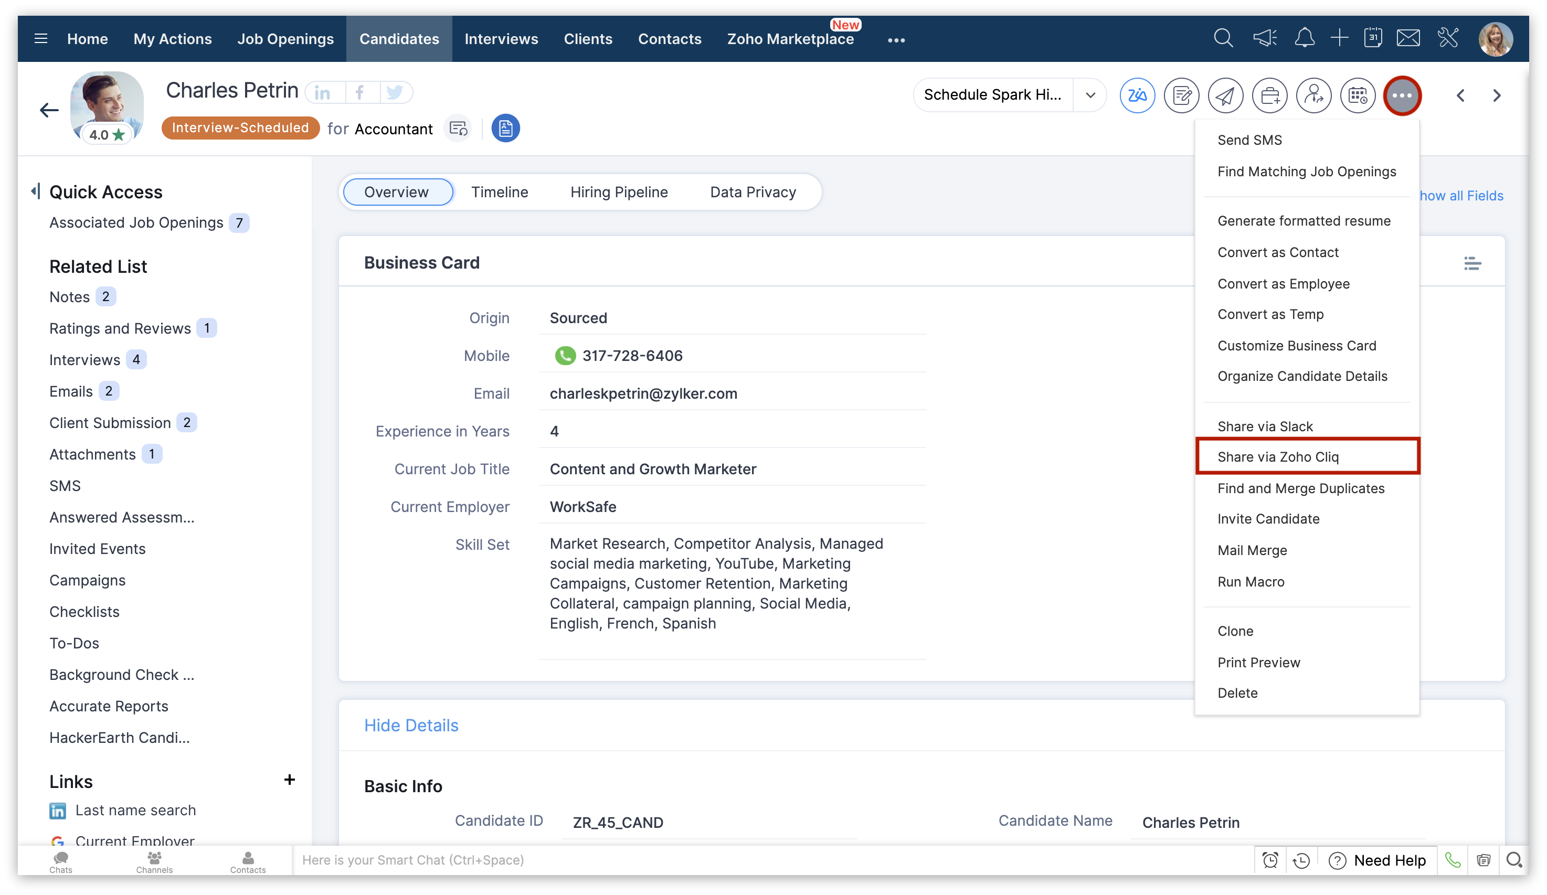1547x895 pixels.
Task: Select Share via Zoho Cliq menu item
Action: [1277, 457]
